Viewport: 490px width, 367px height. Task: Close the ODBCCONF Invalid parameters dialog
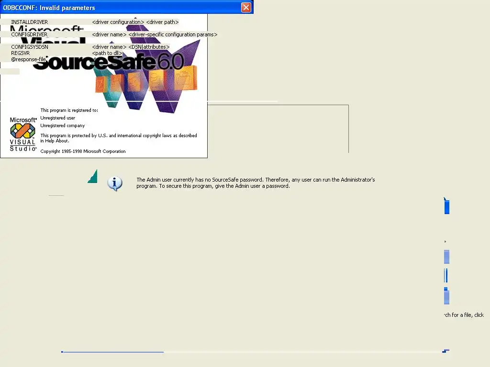(246, 7)
